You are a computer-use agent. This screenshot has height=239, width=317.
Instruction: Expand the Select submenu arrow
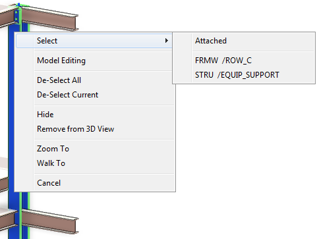click(x=167, y=41)
